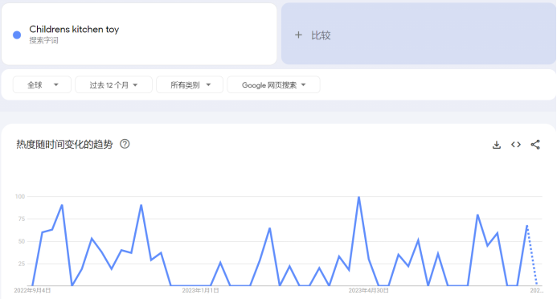This screenshot has width=557, height=299.
Task: Click the dotted forecast segment of the line
Action: 532,256
